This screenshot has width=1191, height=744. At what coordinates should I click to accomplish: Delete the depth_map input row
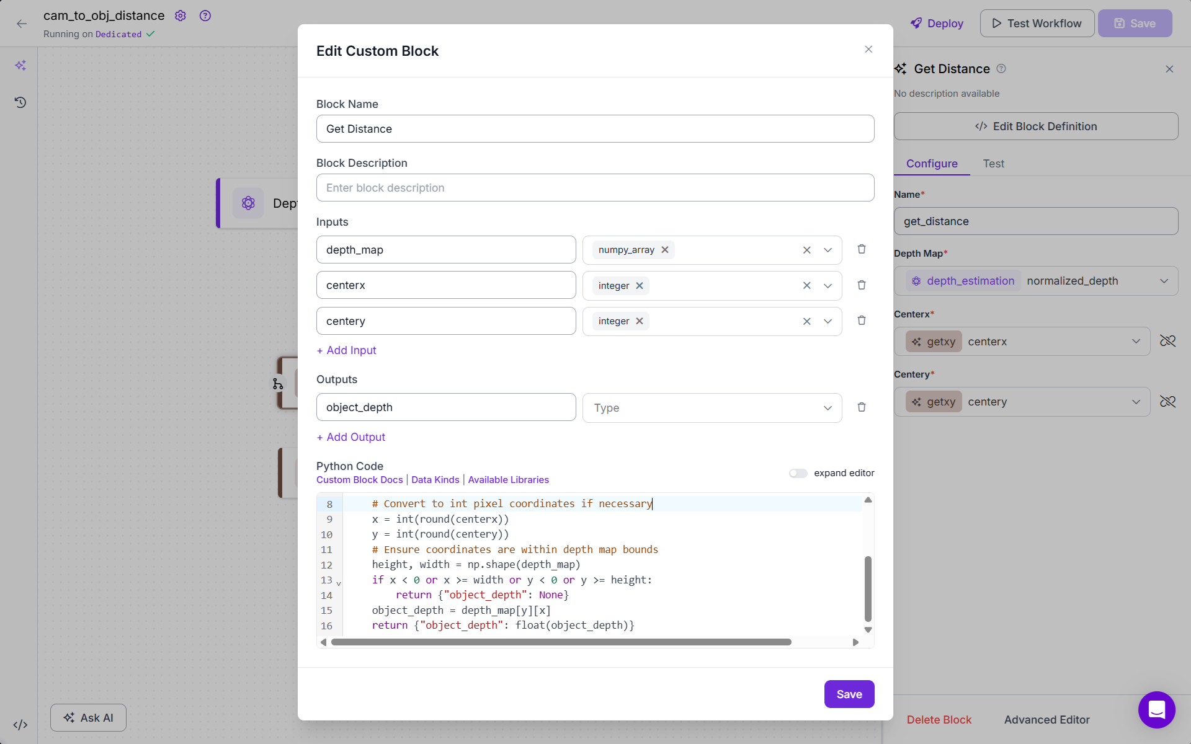pos(862,249)
